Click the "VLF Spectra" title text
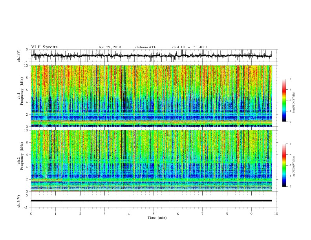 click(x=44, y=47)
